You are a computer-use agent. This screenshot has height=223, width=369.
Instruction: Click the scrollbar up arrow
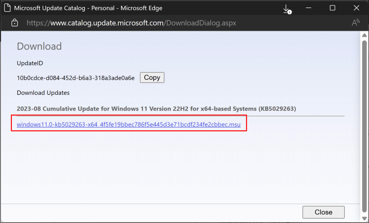point(364,35)
